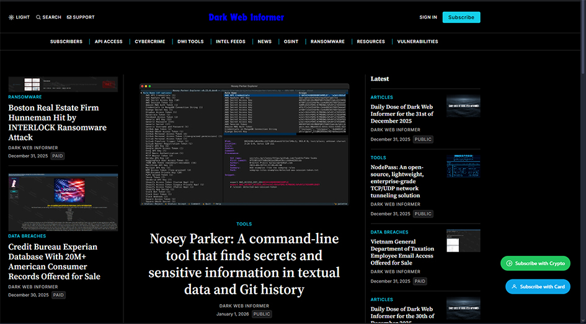
Task: Open the Experian breach article thumbnail
Action: tap(63, 202)
